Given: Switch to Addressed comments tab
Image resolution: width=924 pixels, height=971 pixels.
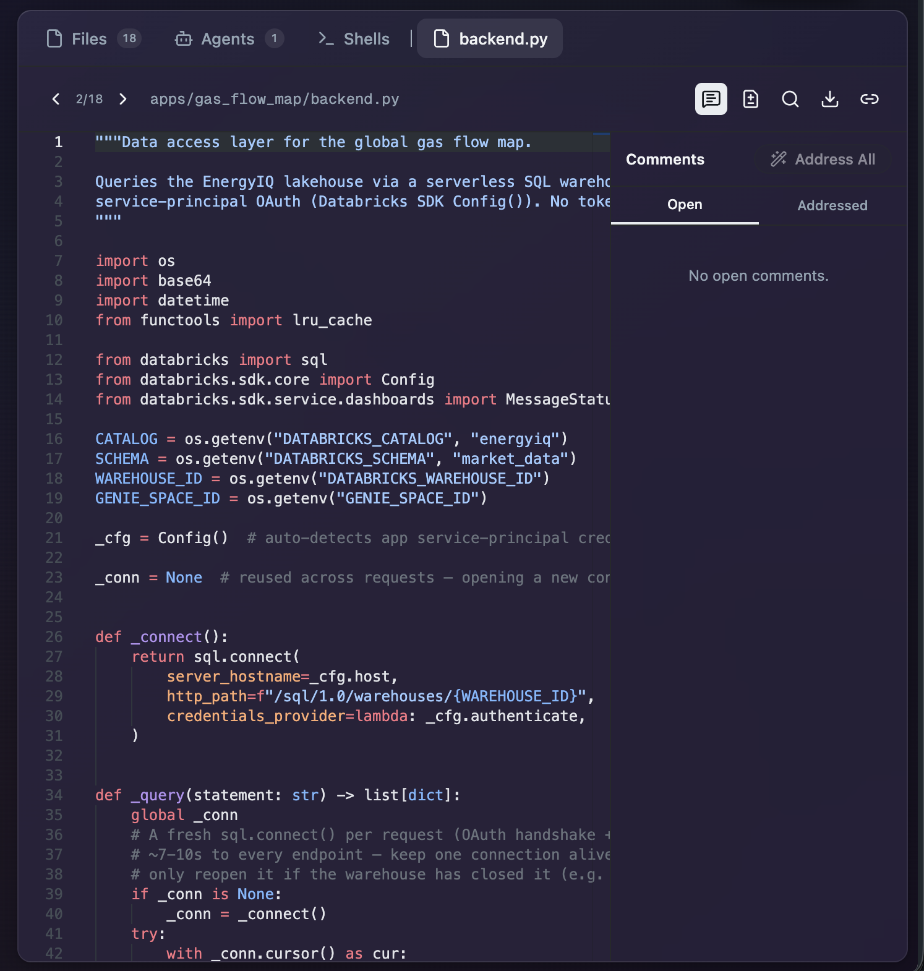Looking at the screenshot, I should click(x=832, y=205).
